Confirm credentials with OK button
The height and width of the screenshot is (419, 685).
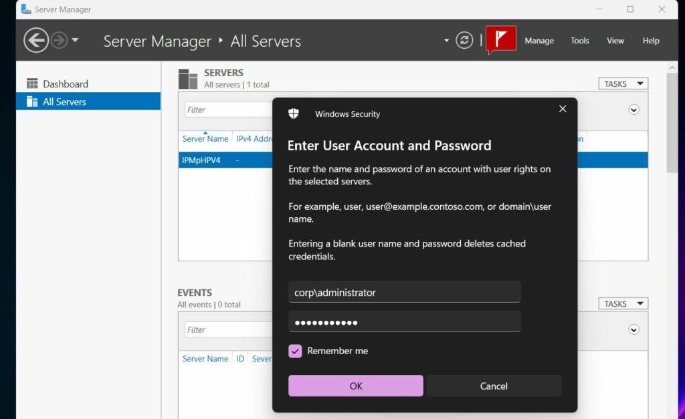coord(356,386)
